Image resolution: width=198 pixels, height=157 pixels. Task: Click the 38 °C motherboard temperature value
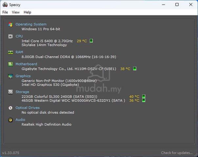click(125, 69)
